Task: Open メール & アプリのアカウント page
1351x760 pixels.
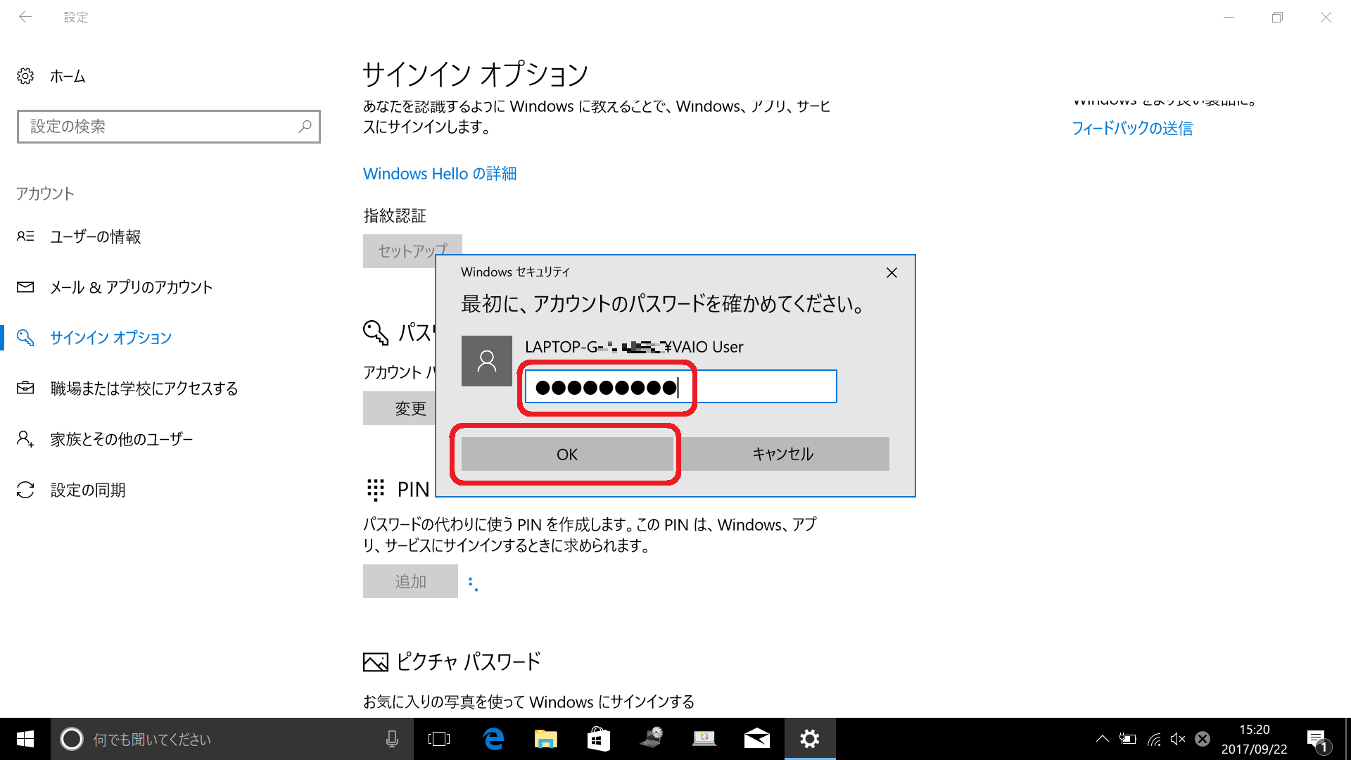Action: click(131, 287)
